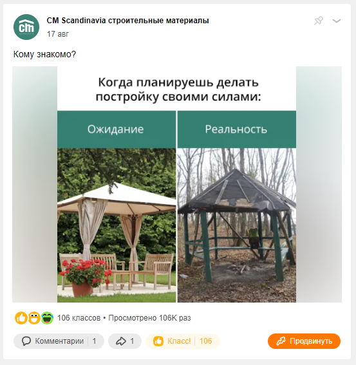Click the laughing yellow reaction emoji
The width and height of the screenshot is (356, 365).
[x=34, y=318]
